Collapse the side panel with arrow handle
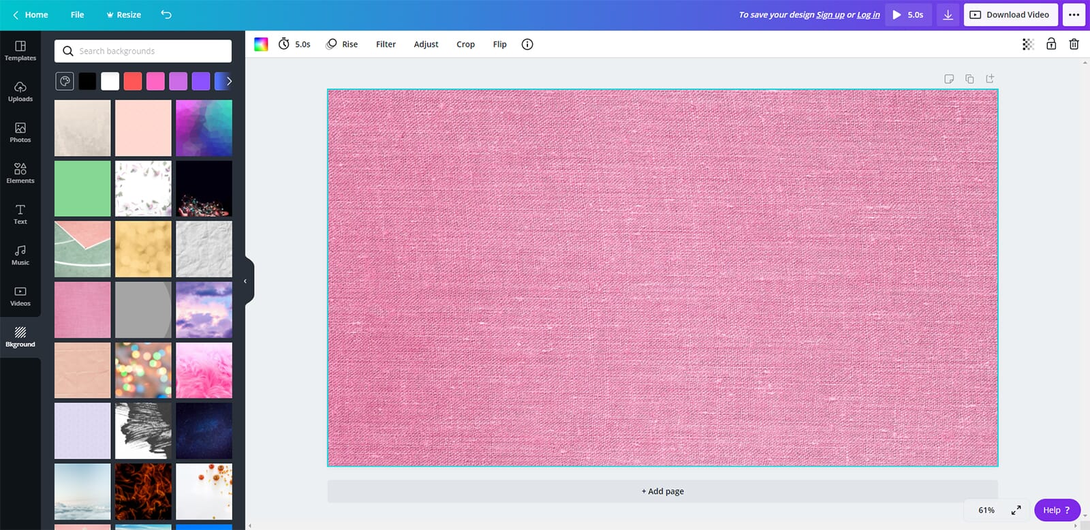The height and width of the screenshot is (530, 1090). [246, 281]
